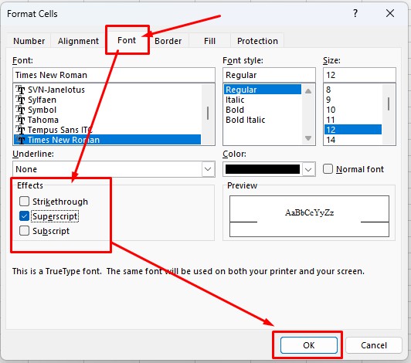Select font size 12 in list
411x363 pixels.
click(353, 130)
